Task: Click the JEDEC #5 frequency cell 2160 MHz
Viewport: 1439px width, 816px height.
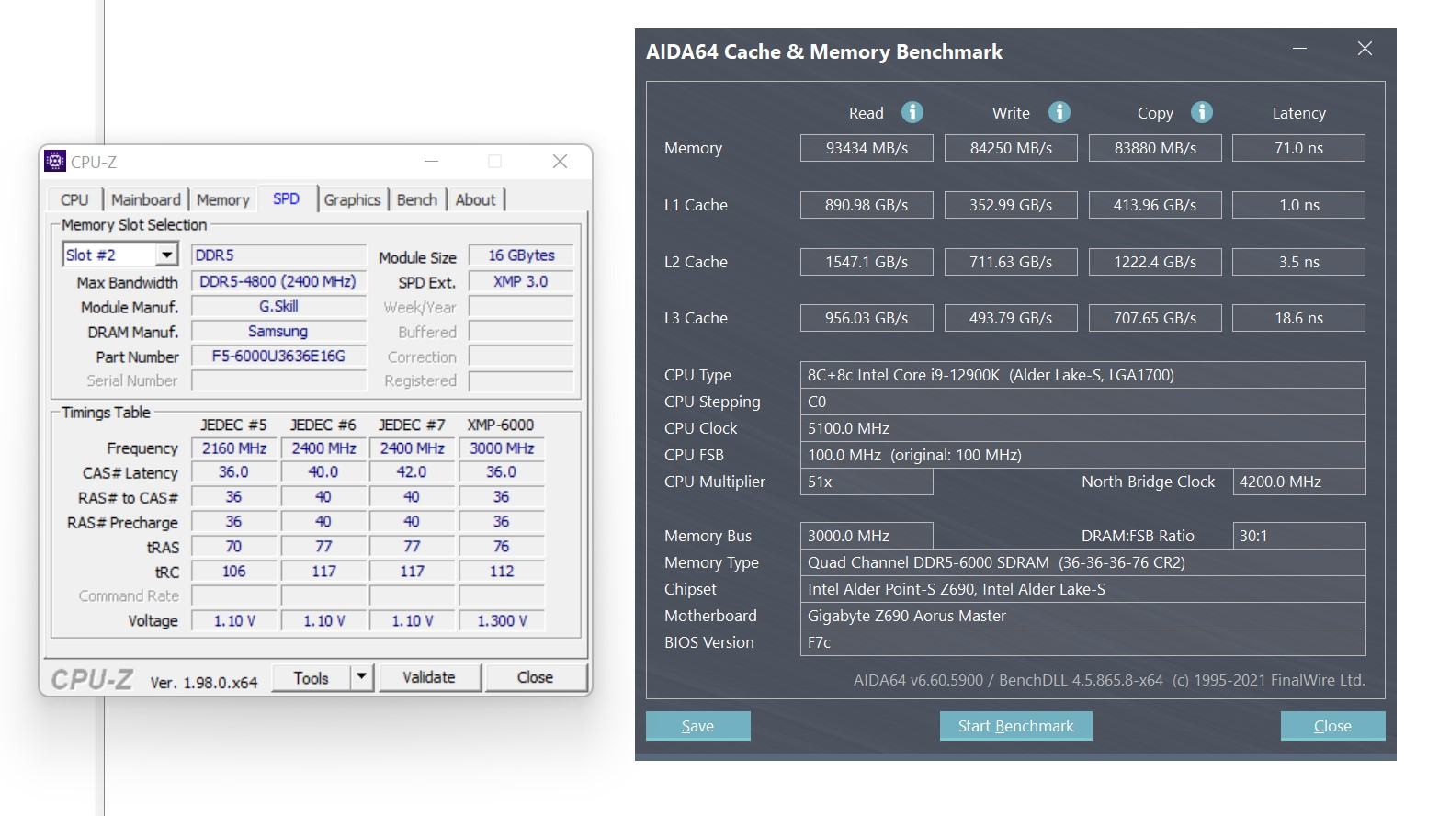Action: click(x=233, y=448)
